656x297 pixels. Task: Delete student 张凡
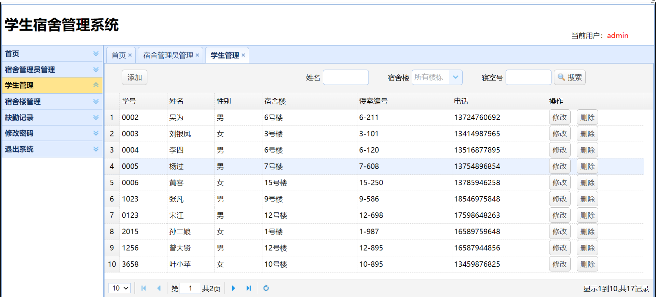pyautogui.click(x=587, y=199)
